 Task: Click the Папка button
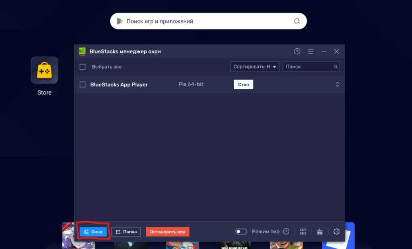click(x=126, y=232)
